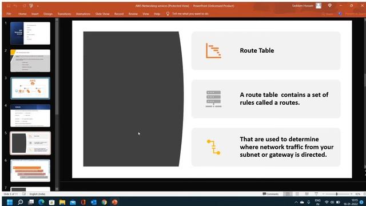This screenshot has height=206, width=366.
Task: Start Slide Show from status bar icon
Action: pyautogui.click(x=316, y=194)
